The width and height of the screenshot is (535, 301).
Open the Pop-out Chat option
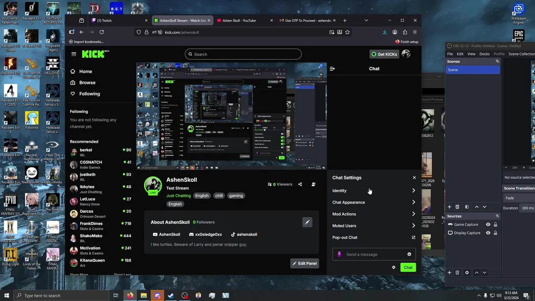click(x=374, y=237)
